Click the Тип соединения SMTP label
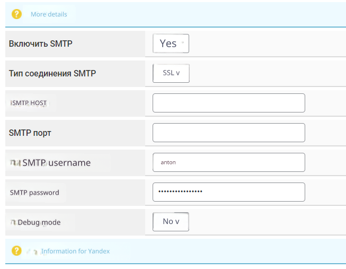The width and height of the screenshot is (346, 269). pyautogui.click(x=52, y=73)
